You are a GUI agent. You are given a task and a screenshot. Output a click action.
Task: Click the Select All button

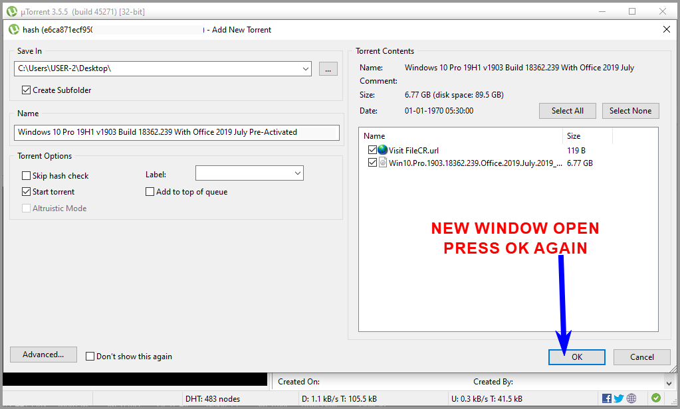tap(567, 111)
